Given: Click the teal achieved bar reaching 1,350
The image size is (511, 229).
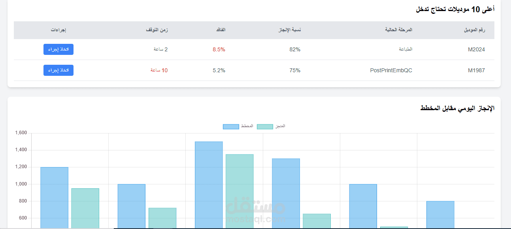Looking at the screenshot, I should pos(239,191).
